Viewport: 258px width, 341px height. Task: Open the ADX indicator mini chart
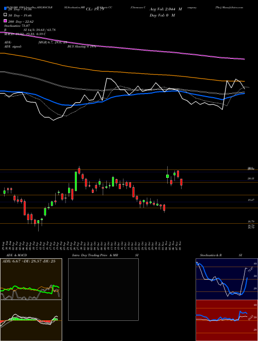31,279
